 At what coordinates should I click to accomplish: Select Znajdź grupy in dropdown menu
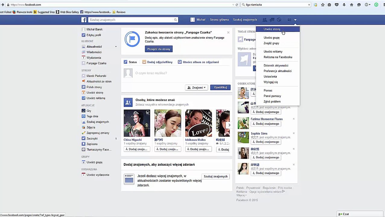(271, 43)
